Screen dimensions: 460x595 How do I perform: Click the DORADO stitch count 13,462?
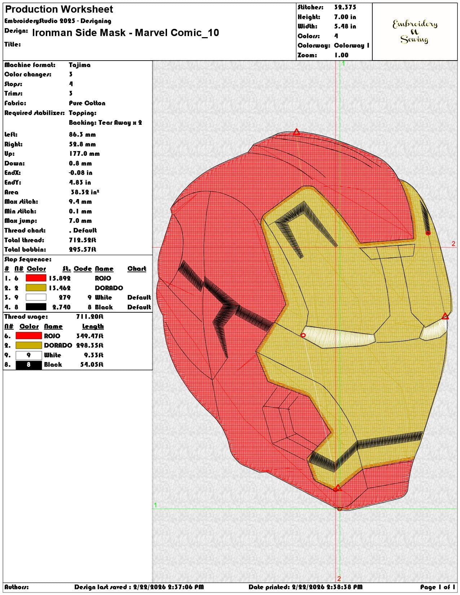60,288
